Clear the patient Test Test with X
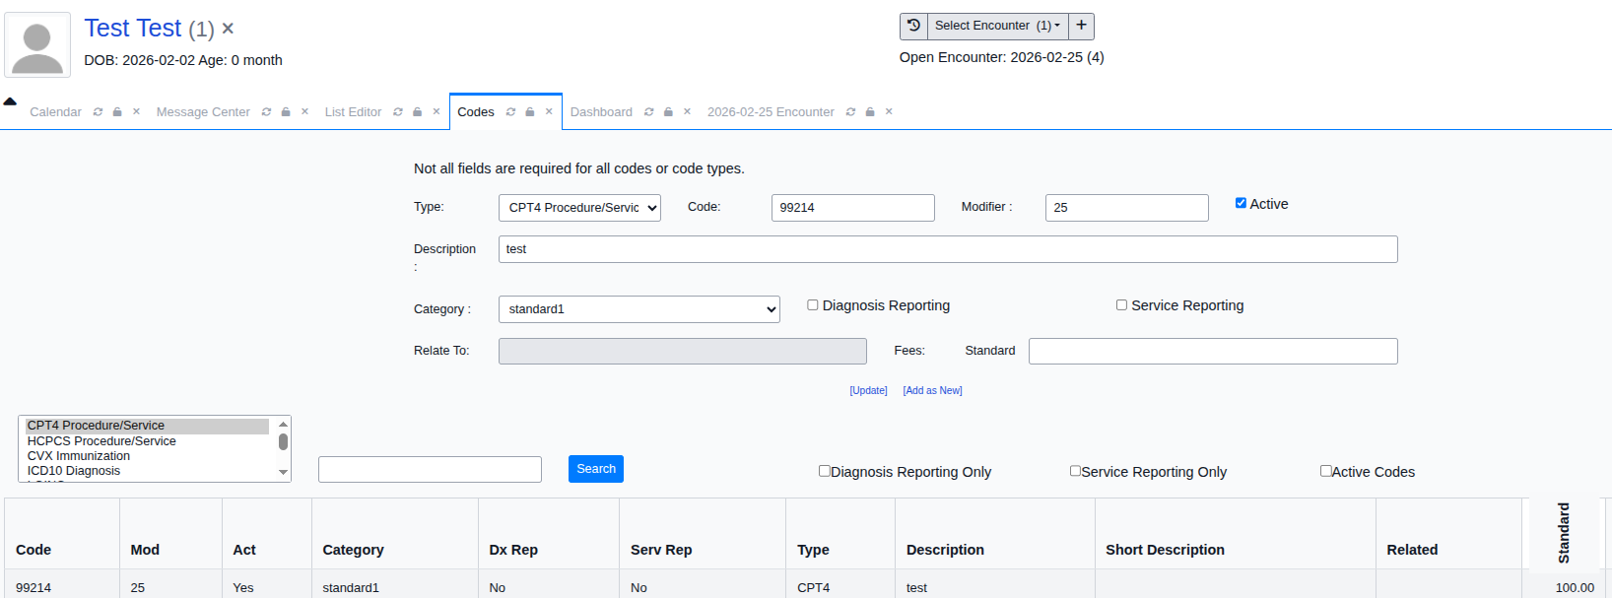 pyautogui.click(x=228, y=29)
